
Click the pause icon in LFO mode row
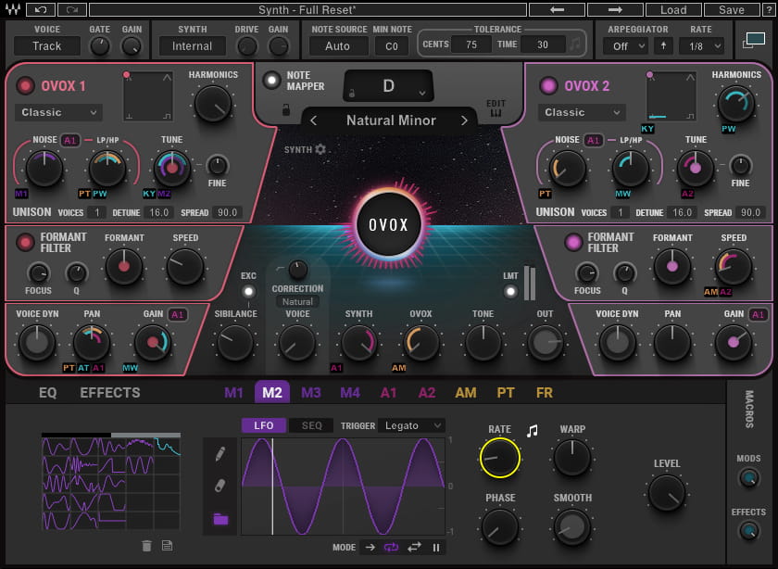(x=436, y=549)
